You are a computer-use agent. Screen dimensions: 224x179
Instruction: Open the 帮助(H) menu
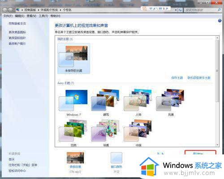pyautogui.click(x=55, y=16)
